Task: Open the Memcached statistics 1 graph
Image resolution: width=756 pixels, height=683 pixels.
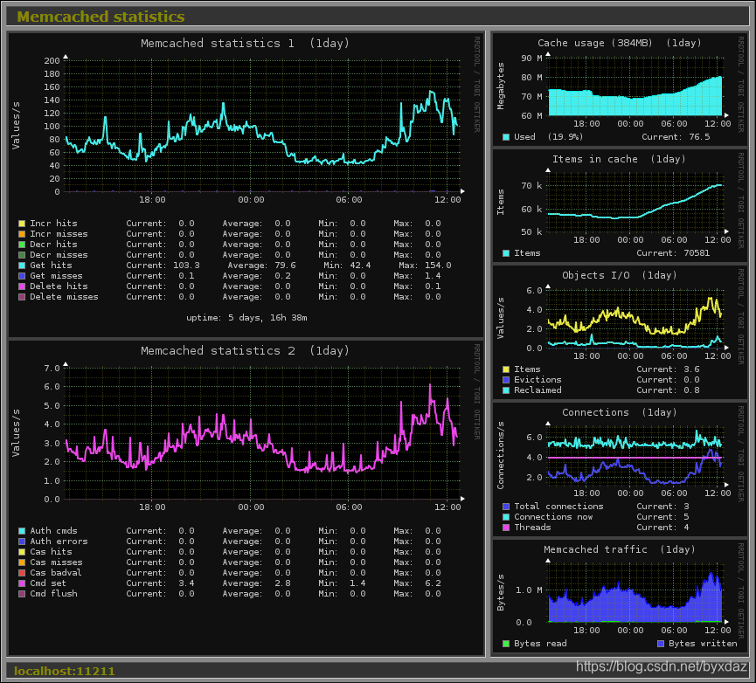Action: [246, 185]
